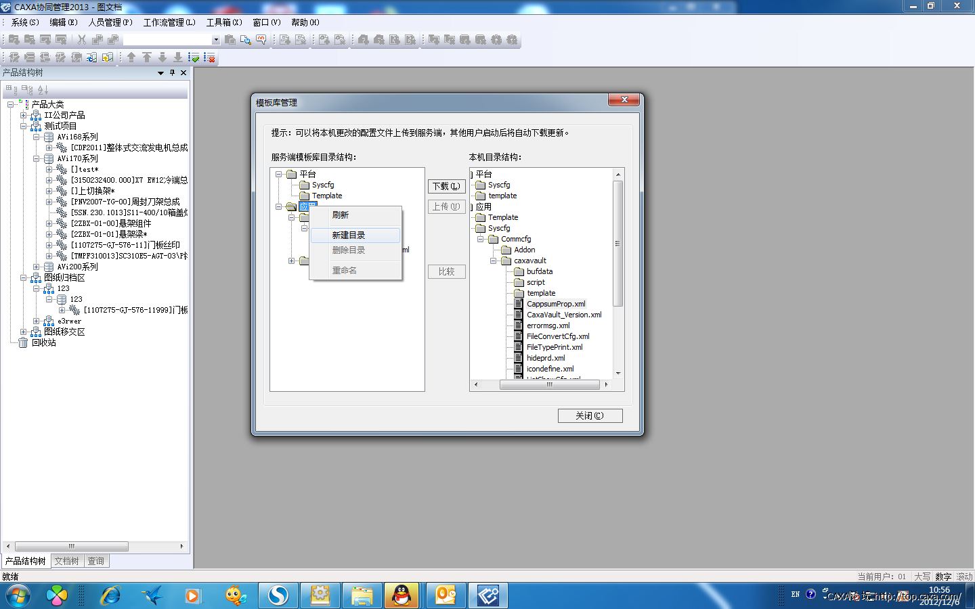Image resolution: width=975 pixels, height=609 pixels.
Task: Select FileConvertCfg.xml in local tree
Action: 558,336
